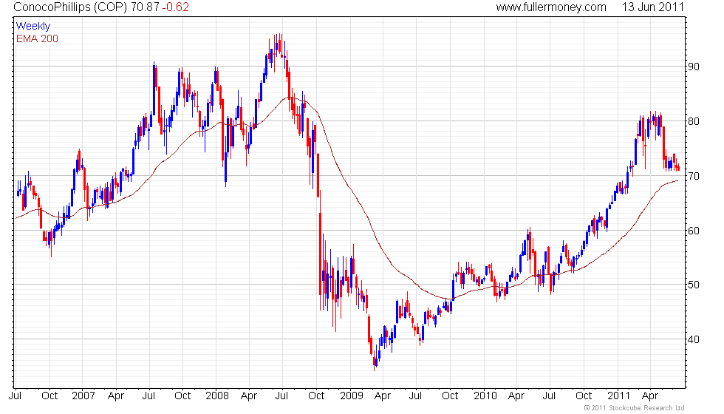Click the 50 price axis label
The image size is (724, 414).
click(694, 285)
